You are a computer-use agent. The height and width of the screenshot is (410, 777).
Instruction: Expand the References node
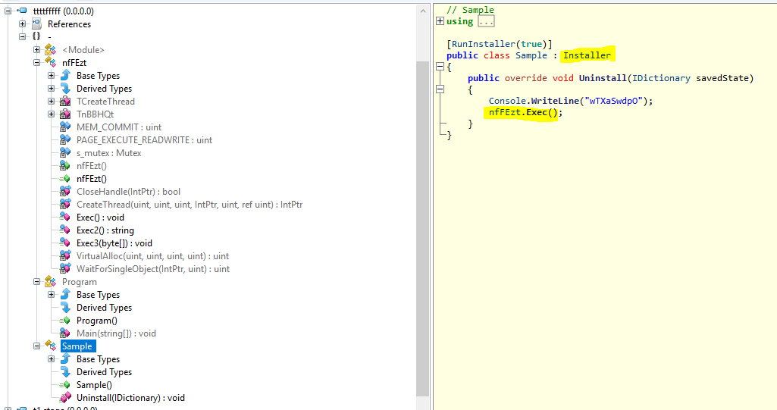tap(22, 23)
